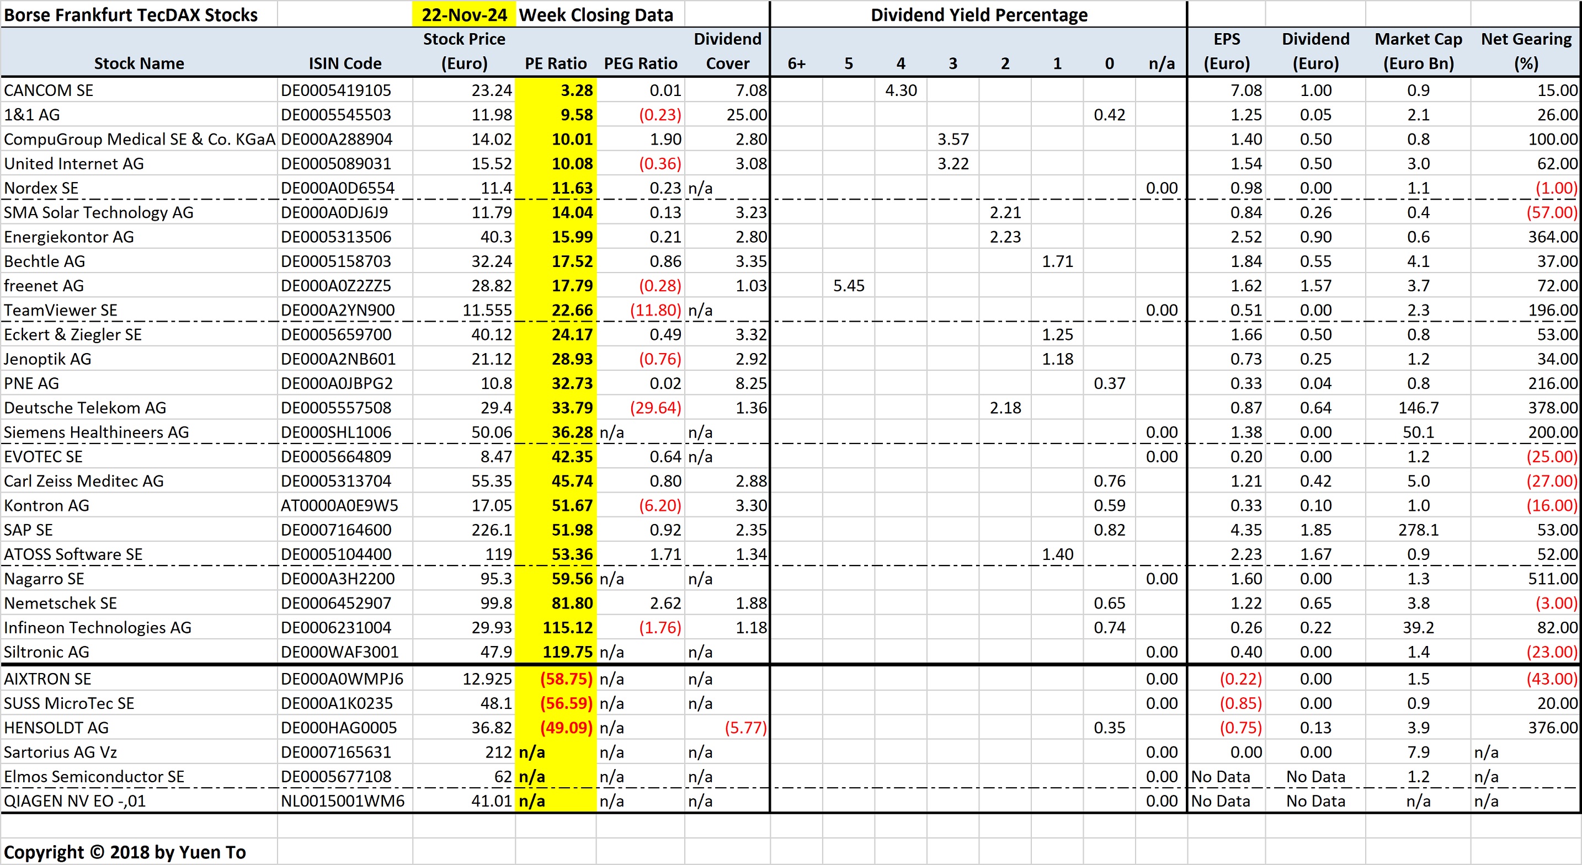The height and width of the screenshot is (865, 1582).
Task: Select ISIN code DE0005419105
Action: point(336,90)
